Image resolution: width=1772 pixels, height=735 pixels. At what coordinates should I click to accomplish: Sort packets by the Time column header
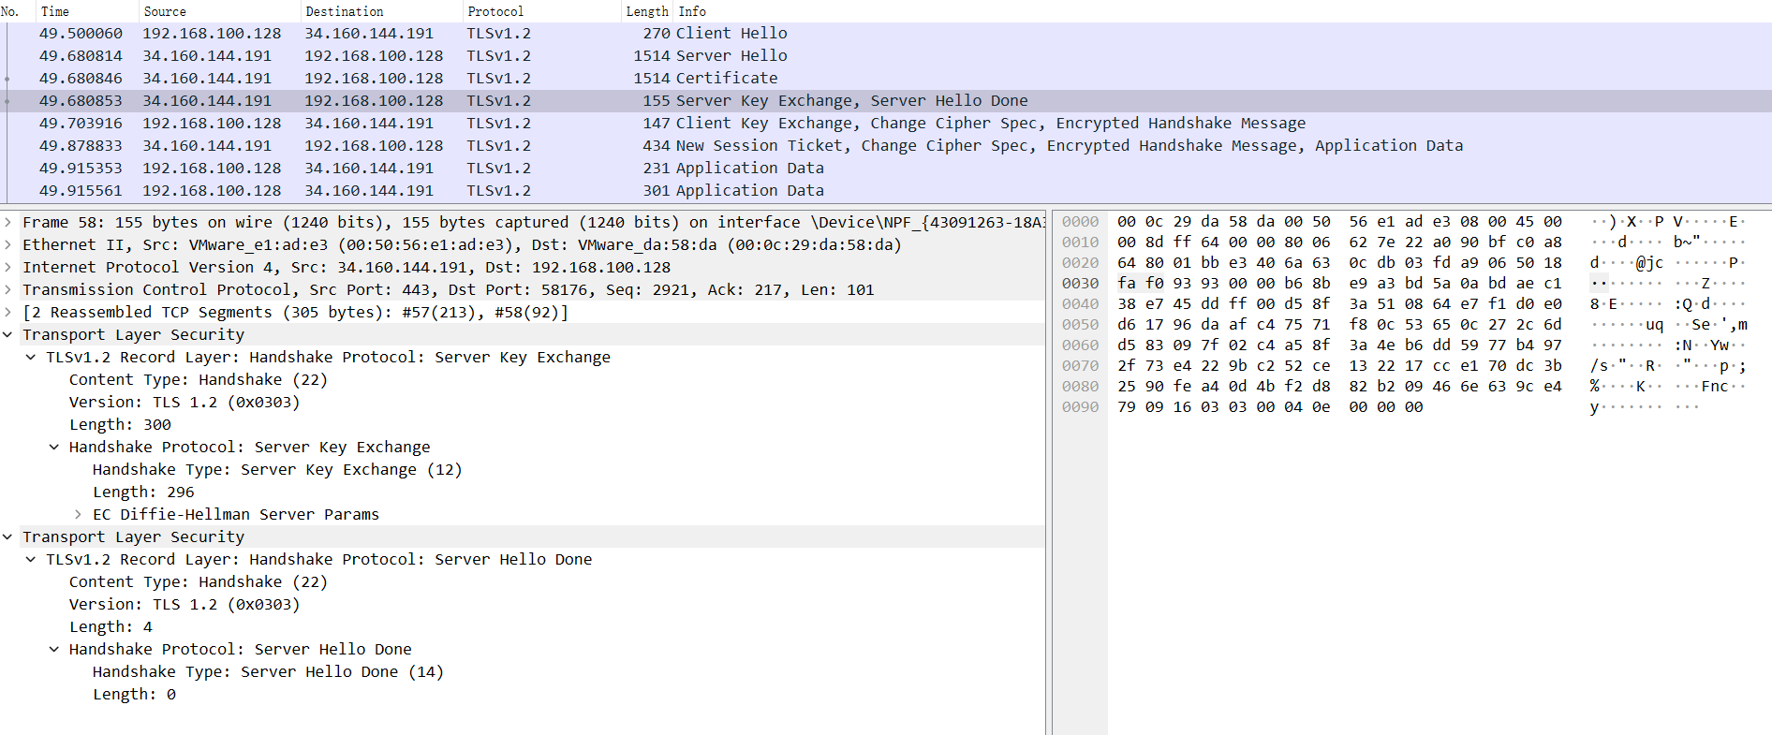(87, 11)
